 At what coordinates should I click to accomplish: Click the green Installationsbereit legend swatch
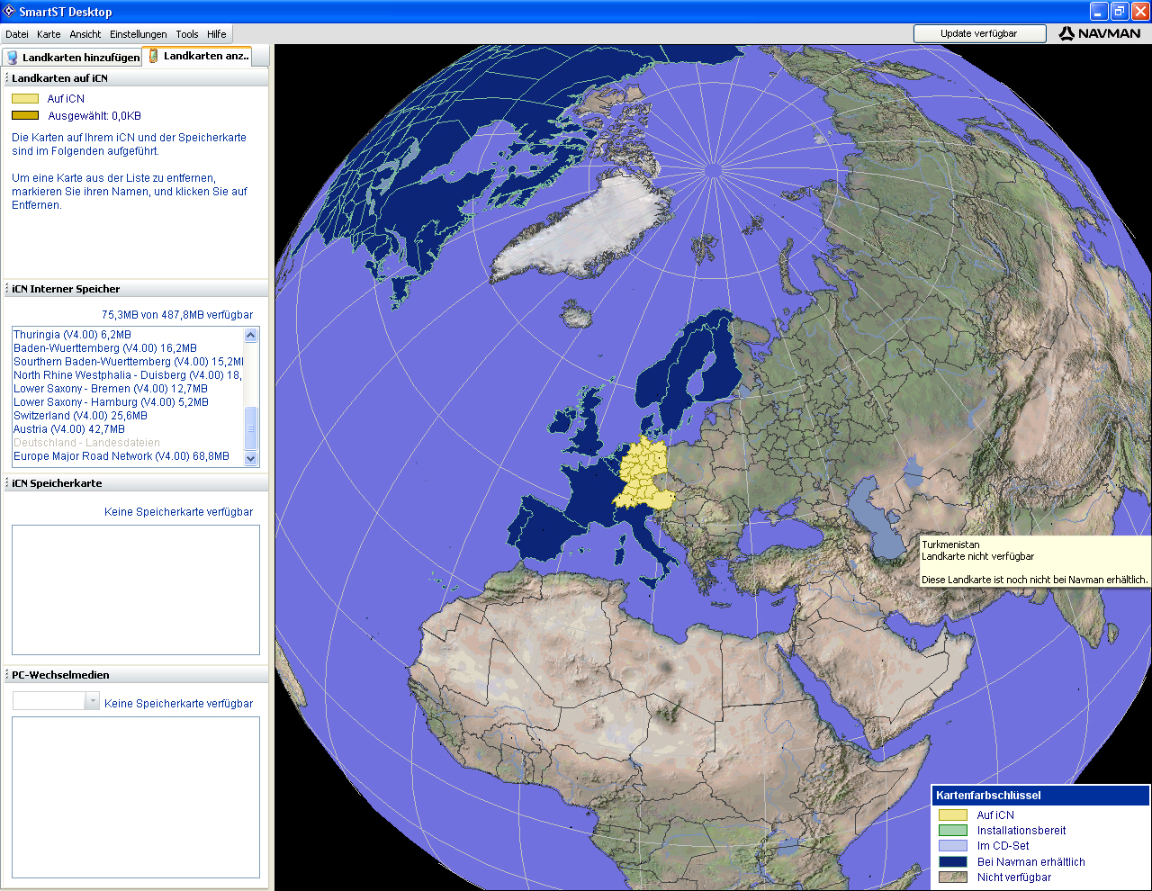952,831
